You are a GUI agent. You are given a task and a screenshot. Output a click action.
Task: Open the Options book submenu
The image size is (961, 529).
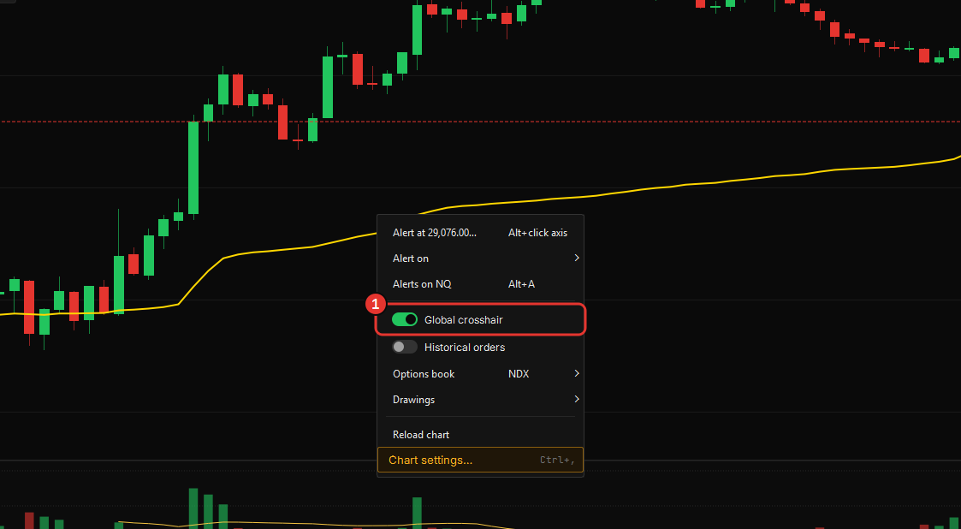tap(480, 373)
